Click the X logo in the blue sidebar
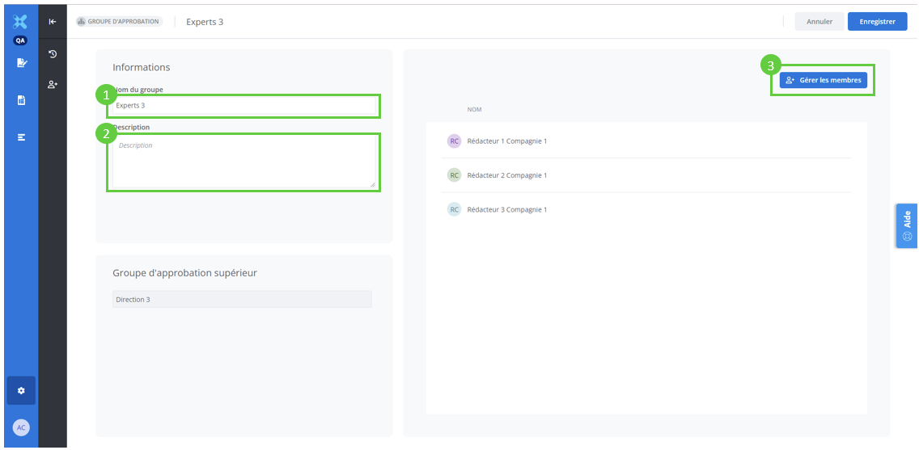Screen dimensions: 919x450 [x=21, y=22]
